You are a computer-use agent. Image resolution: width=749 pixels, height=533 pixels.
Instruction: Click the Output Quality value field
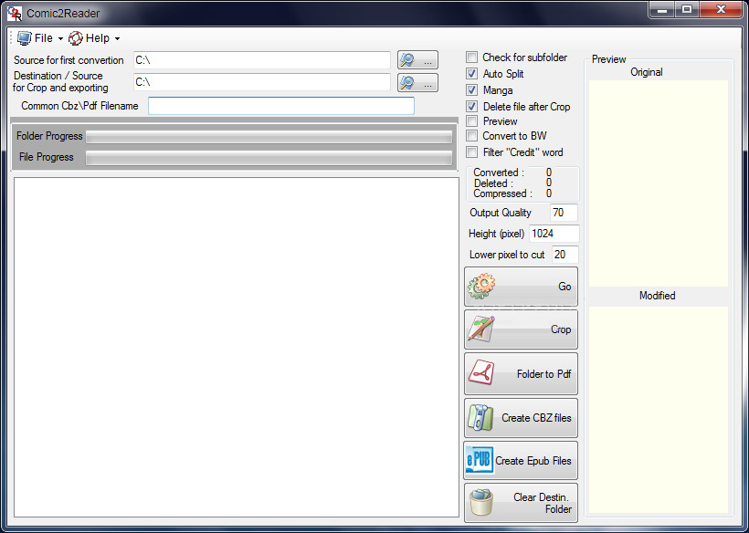pos(564,213)
